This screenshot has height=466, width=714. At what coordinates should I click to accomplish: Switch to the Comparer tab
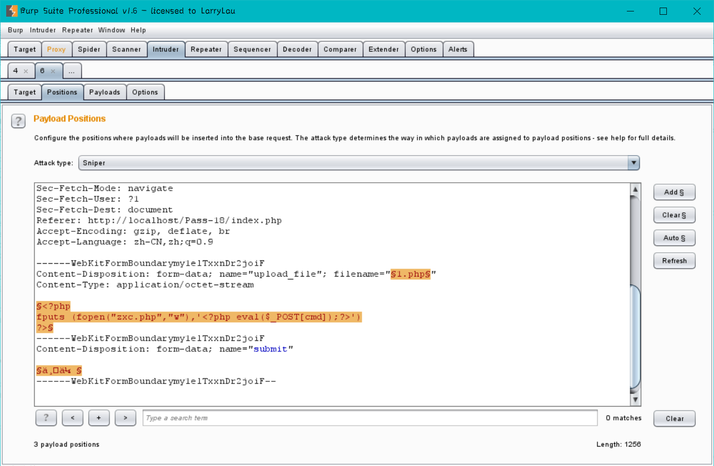(x=340, y=50)
